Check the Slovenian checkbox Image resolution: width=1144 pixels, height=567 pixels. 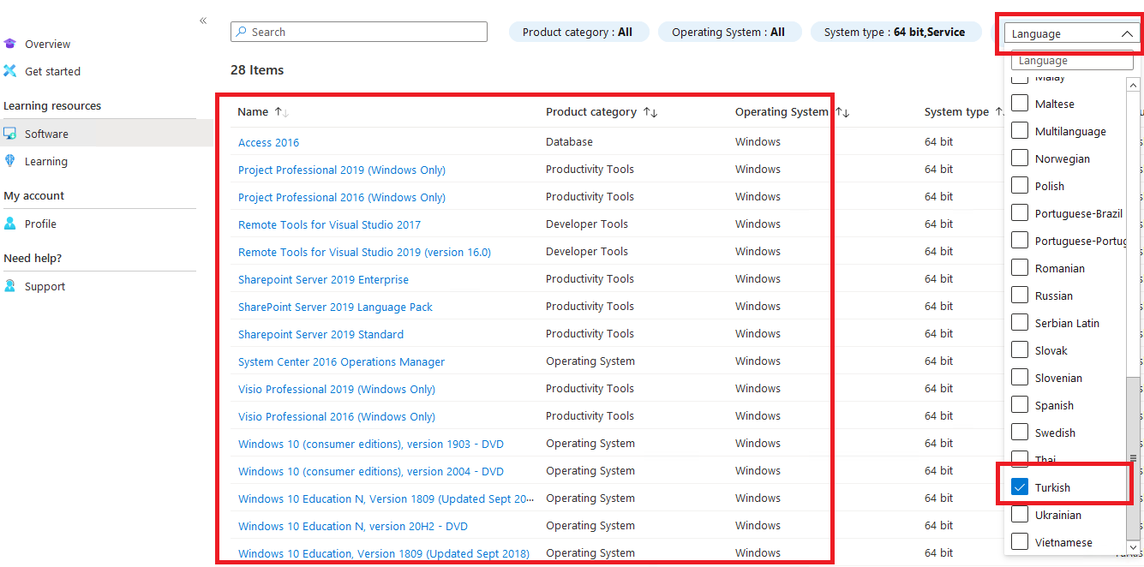(x=1020, y=378)
